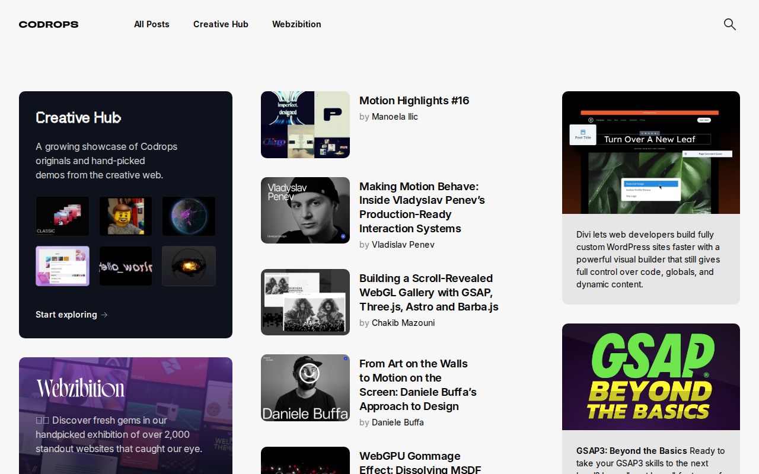Click the LEGO head demo thumbnail

click(x=125, y=216)
